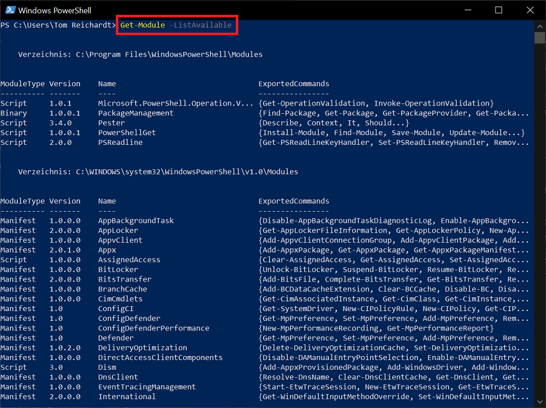Screen dimensions: 546x408
Task: Click the Disable-DAManualEntryPointSelection commands entry
Action: tap(394, 357)
